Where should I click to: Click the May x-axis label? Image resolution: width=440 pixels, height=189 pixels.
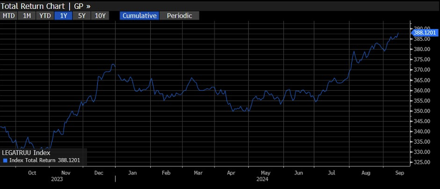point(265,173)
